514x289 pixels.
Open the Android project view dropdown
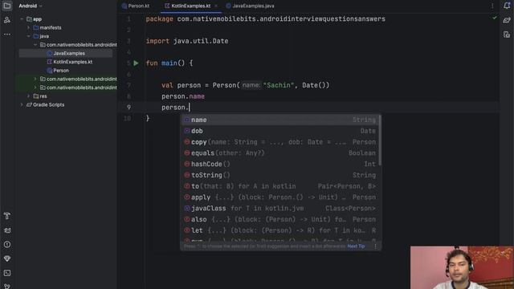click(x=31, y=6)
